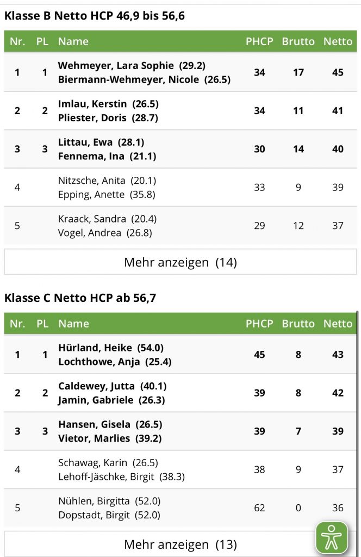Sort Klasse B by PHCP column header
The height and width of the screenshot is (557, 361).
point(259,41)
